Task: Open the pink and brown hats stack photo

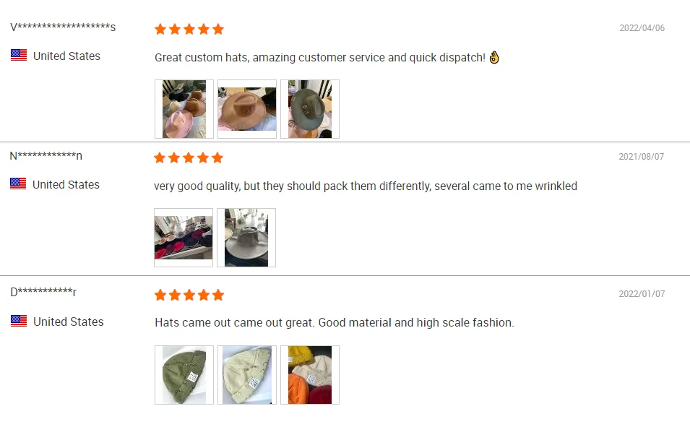Action: (x=184, y=109)
